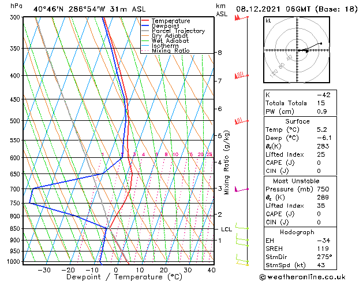Click the coordinates title '40°46'N 286°54'W 31m ASL'
The width and height of the screenshot is (363, 281).
[89, 9]
